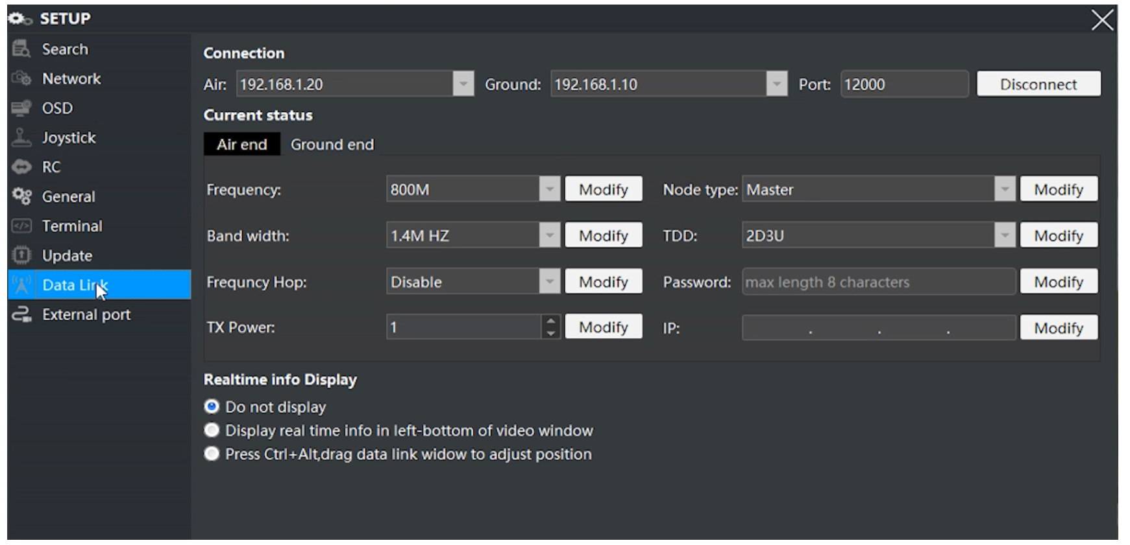1130x545 pixels.
Task: Click the Disconnect button
Action: tap(1038, 84)
